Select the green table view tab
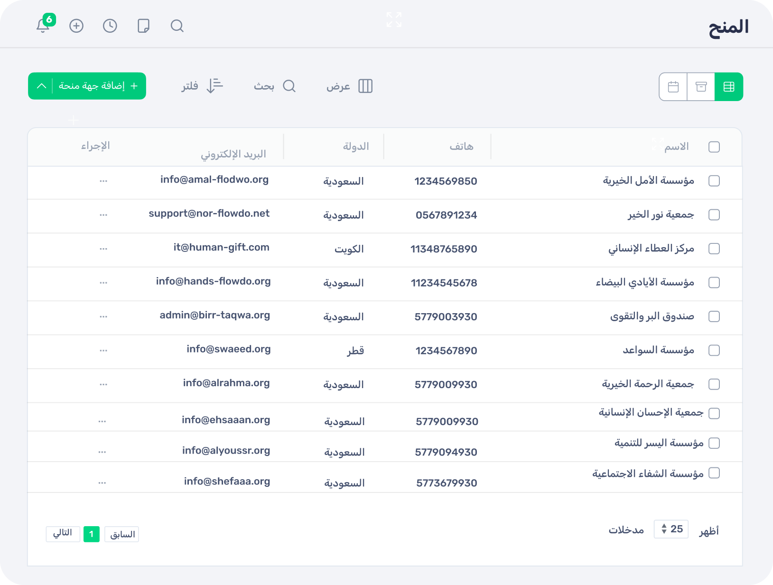This screenshot has height=585, width=773. pyautogui.click(x=729, y=87)
